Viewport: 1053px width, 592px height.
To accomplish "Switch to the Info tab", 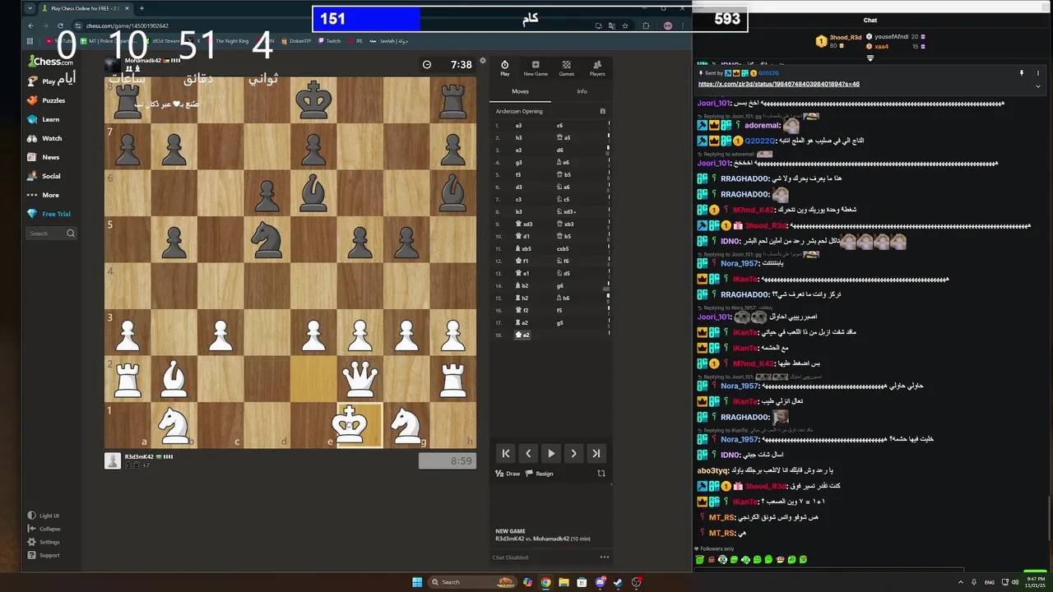I will point(582,91).
